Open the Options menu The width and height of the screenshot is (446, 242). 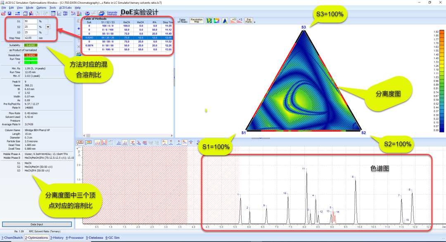pyautogui.click(x=41, y=7)
